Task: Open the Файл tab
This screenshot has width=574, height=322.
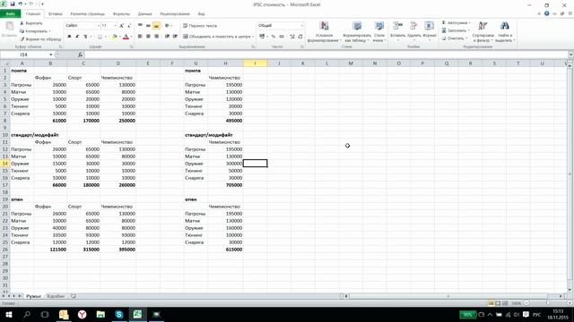Action: coord(10,14)
